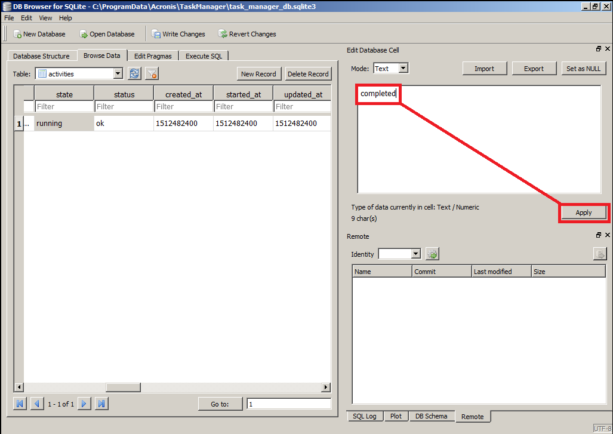Click the New Record button
The image size is (613, 434).
click(259, 74)
